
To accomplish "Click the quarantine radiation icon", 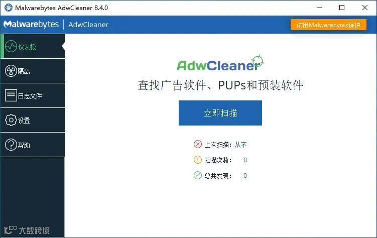I will pos(11,71).
